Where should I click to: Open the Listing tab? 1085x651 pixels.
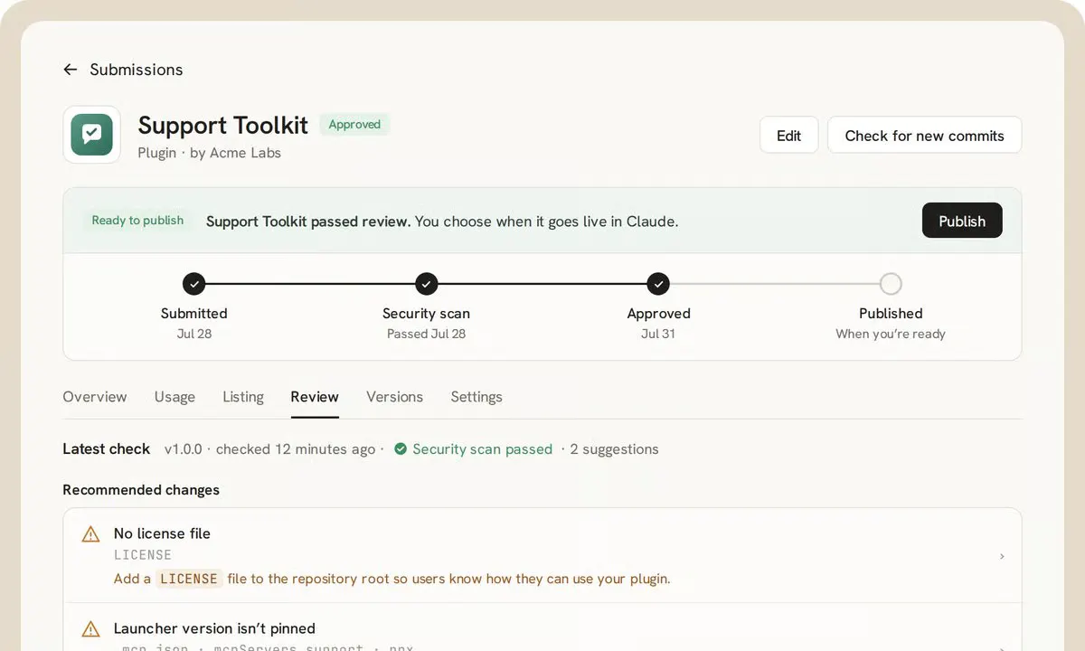click(243, 397)
